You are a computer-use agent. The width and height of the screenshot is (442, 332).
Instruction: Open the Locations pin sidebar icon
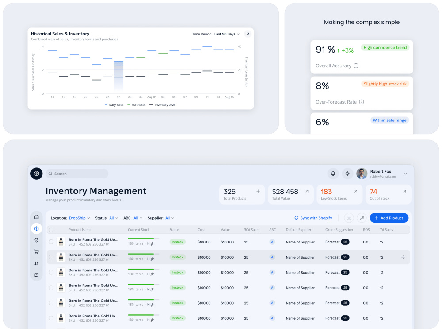(37, 240)
